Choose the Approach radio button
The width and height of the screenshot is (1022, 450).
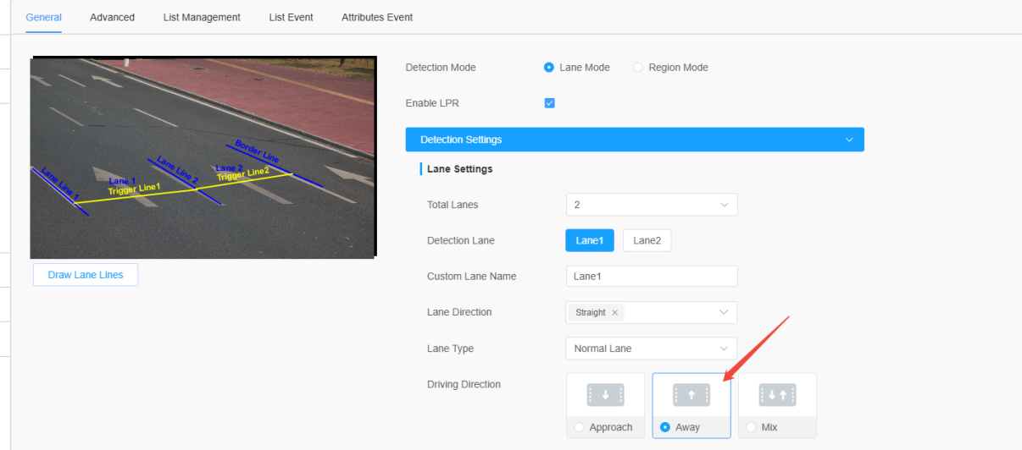tap(579, 427)
